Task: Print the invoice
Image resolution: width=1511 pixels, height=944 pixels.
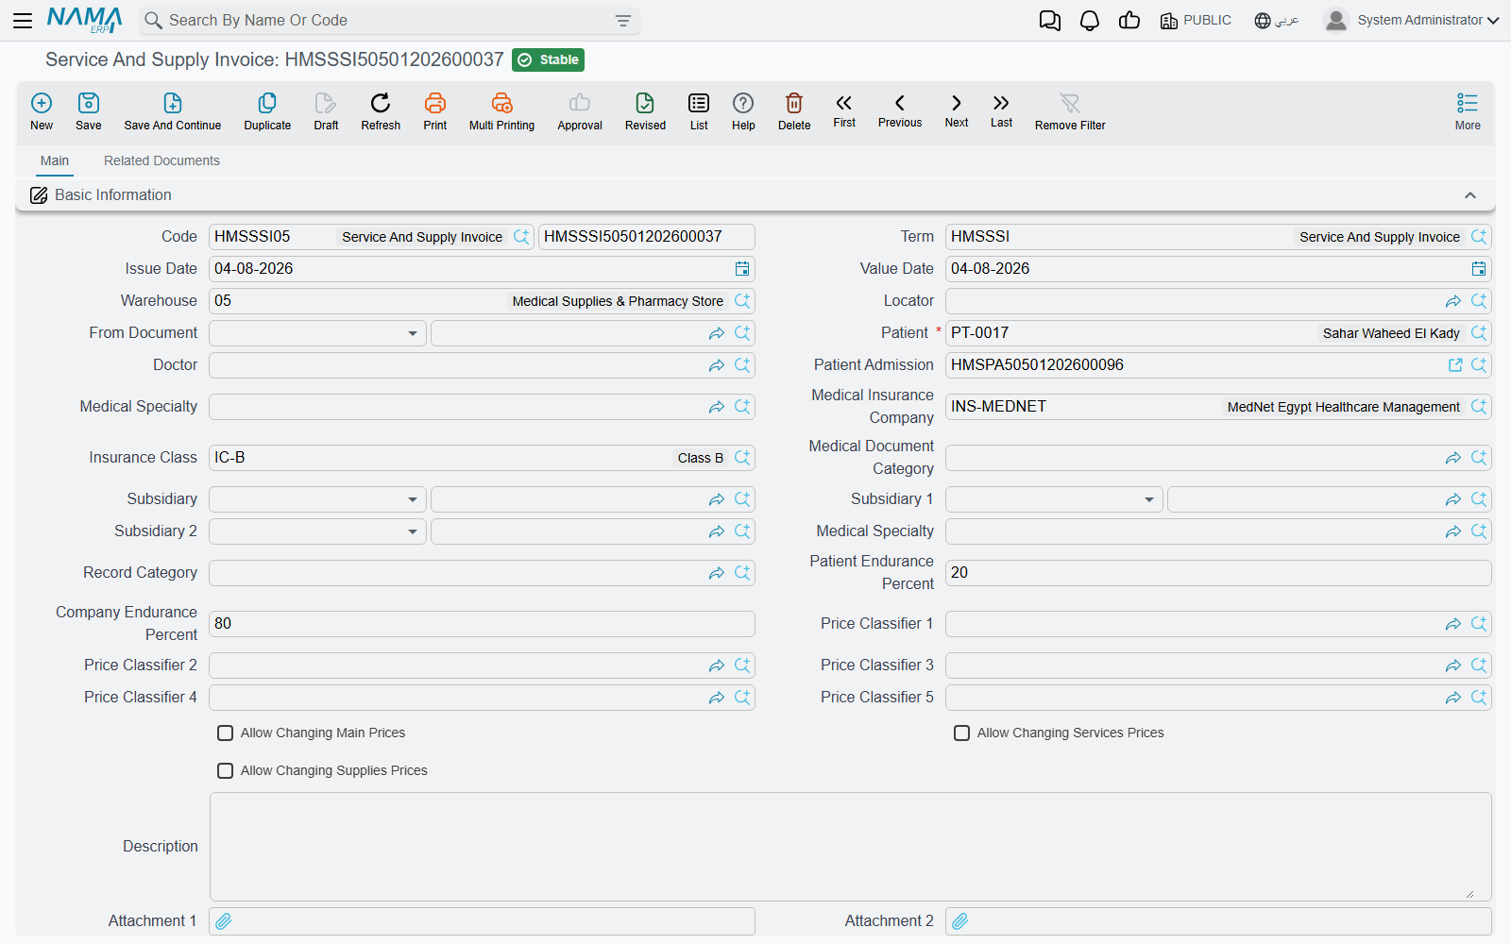Action: pyautogui.click(x=435, y=110)
